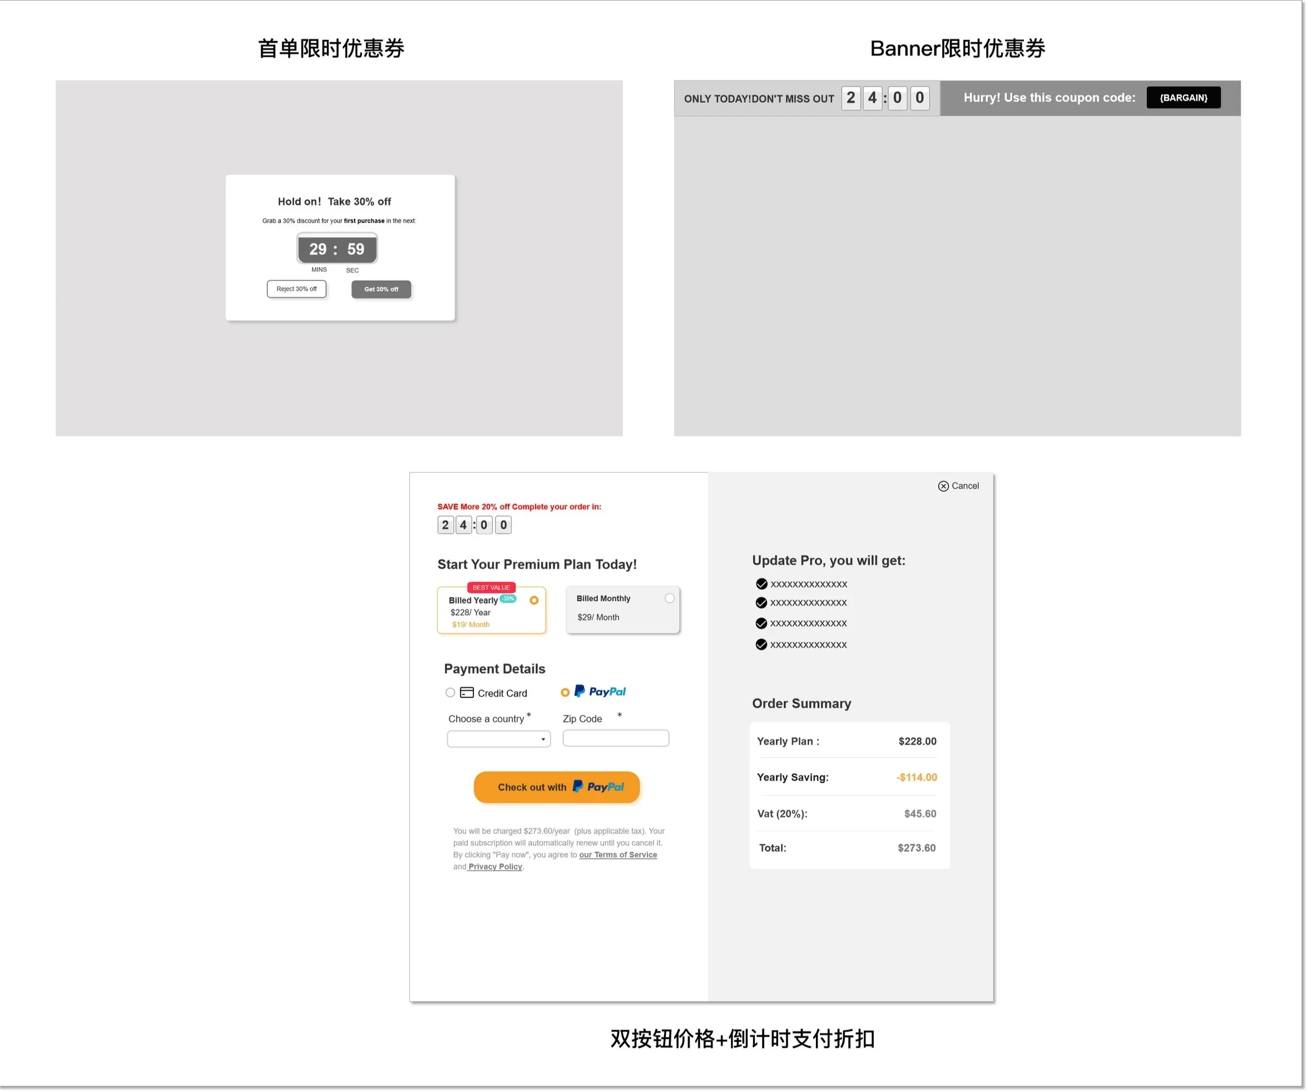Click the Cancel circle-X icon
The image size is (1307, 1091).
click(943, 486)
